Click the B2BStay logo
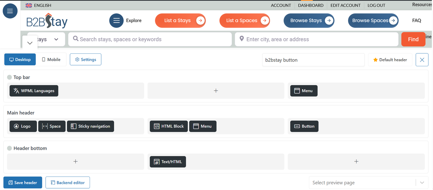 (x=47, y=21)
